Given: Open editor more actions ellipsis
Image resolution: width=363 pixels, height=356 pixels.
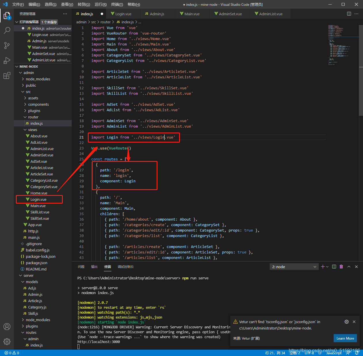Looking at the screenshot, I should (356, 14).
